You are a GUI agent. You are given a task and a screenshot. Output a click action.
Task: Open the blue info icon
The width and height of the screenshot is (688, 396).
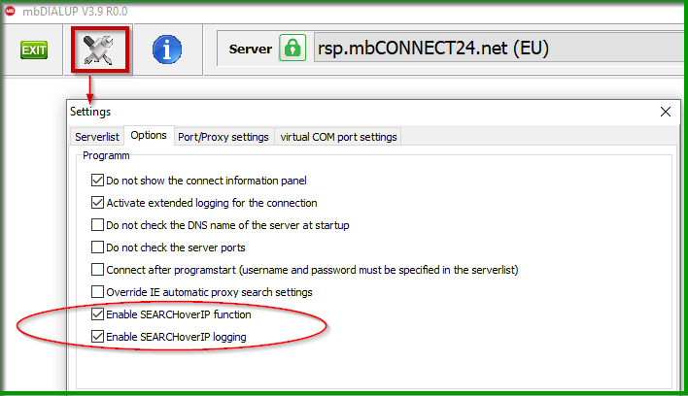(x=167, y=49)
